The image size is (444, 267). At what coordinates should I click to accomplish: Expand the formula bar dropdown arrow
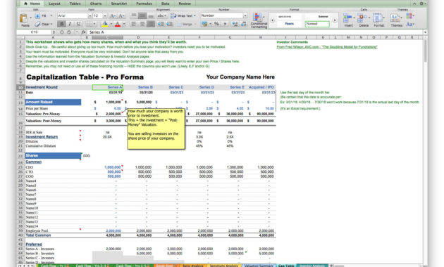point(425,32)
